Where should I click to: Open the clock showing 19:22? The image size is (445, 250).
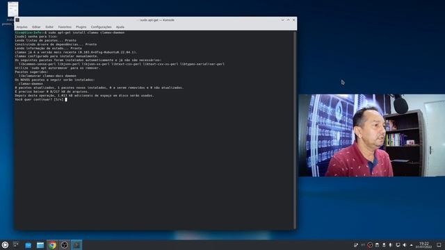tap(424, 245)
